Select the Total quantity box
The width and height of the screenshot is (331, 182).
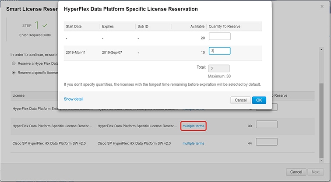219,68
